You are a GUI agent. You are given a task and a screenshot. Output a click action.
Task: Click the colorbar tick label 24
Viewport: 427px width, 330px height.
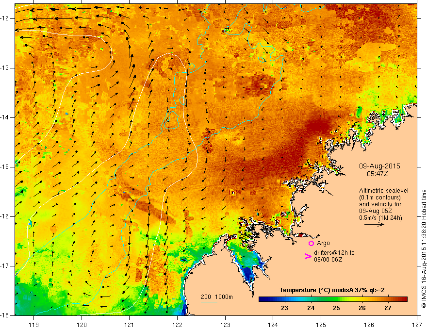(x=311, y=308)
